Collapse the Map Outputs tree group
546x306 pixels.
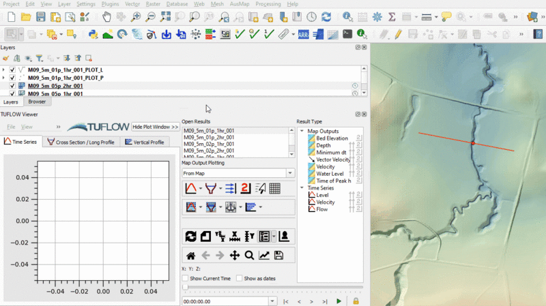(x=302, y=132)
